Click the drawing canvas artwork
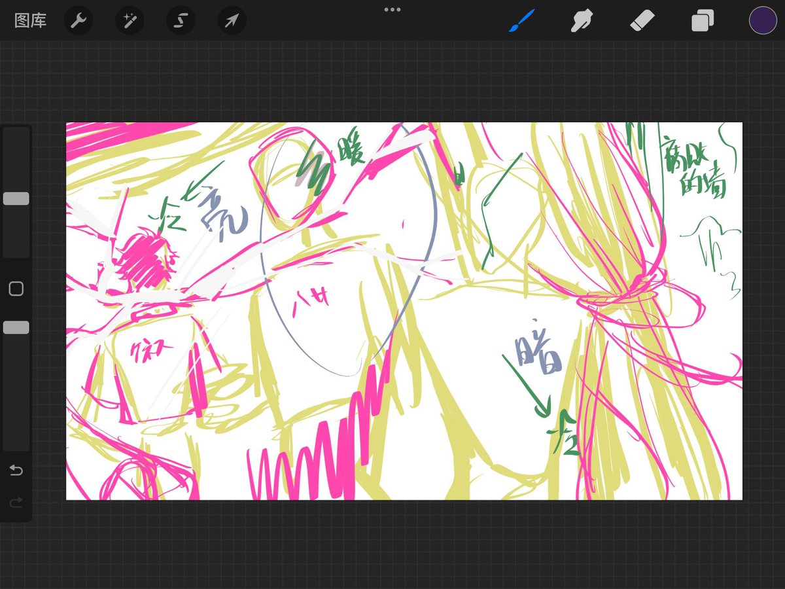 404,311
